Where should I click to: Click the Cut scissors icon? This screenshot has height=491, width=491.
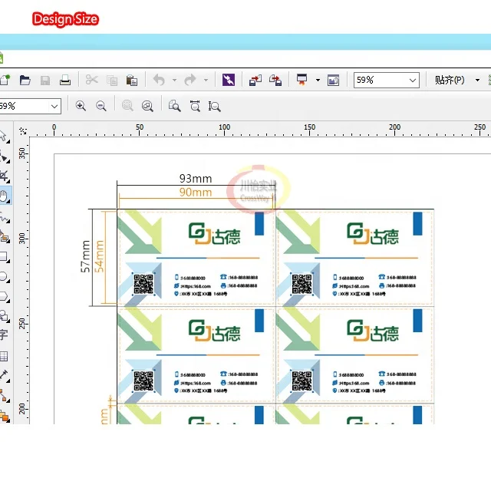[x=92, y=80]
